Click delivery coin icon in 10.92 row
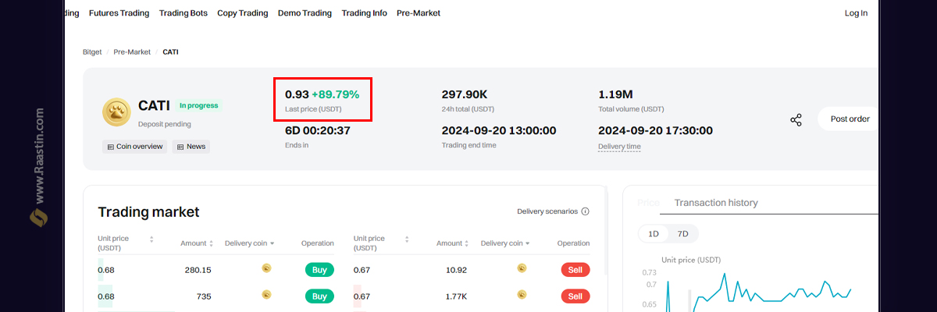937x312 pixels. point(522,269)
